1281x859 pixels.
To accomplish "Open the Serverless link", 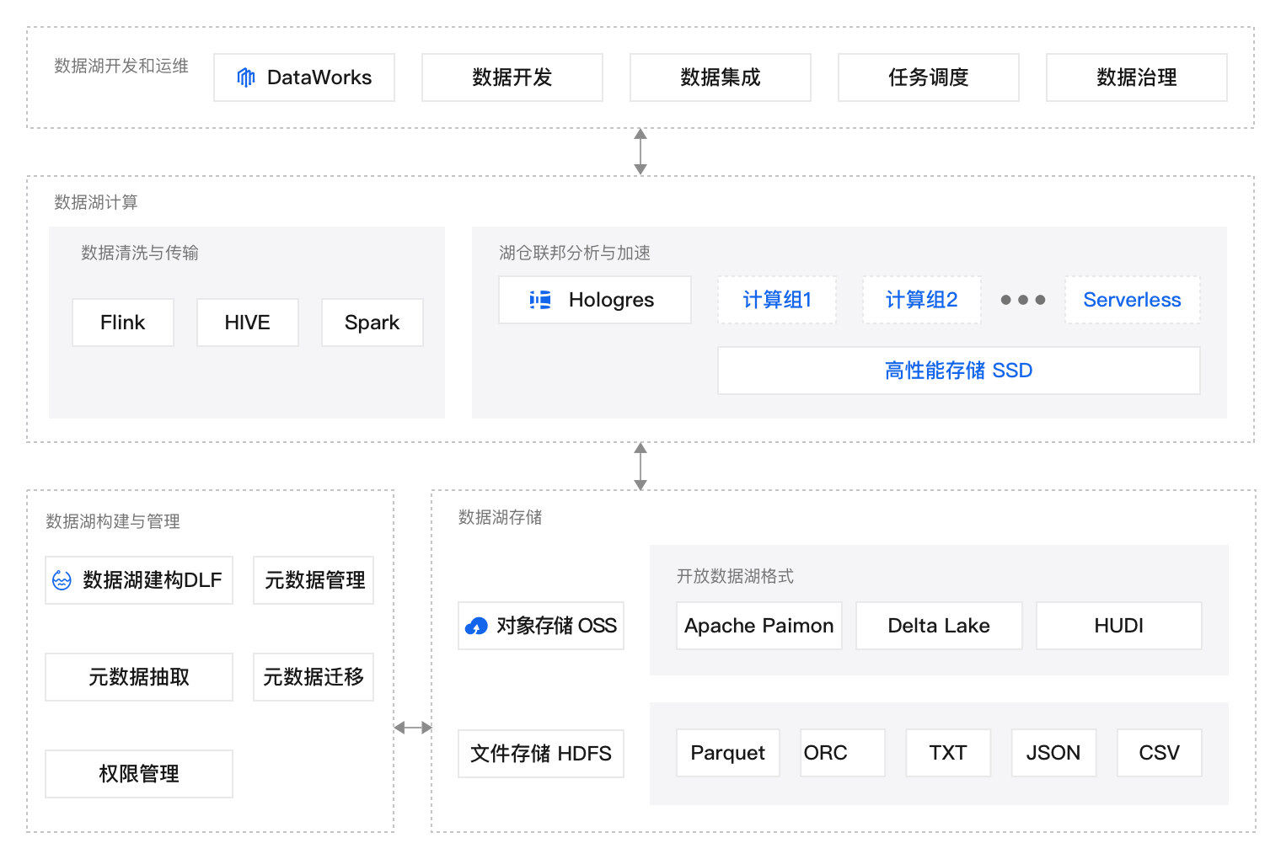I will [x=1132, y=300].
